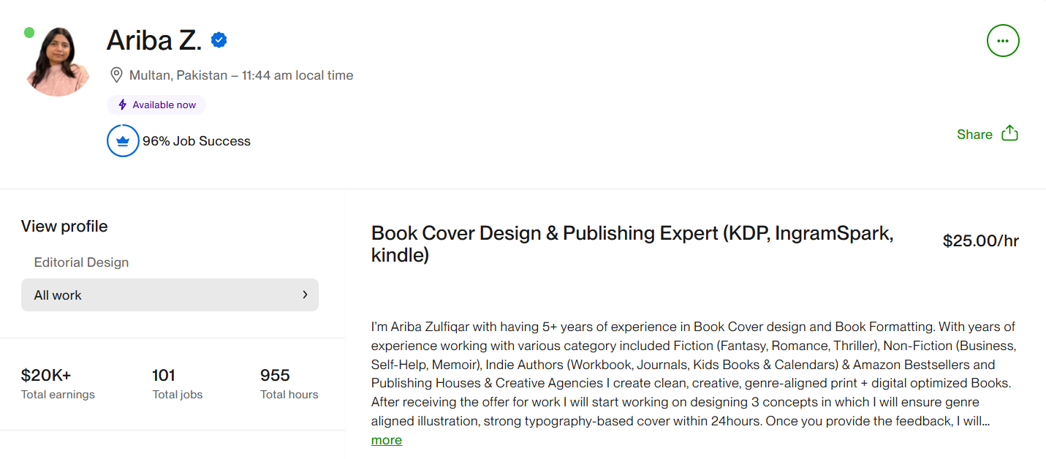Click the crown Job Success badge icon
Image resolution: width=1046 pixels, height=459 pixels.
[x=123, y=141]
